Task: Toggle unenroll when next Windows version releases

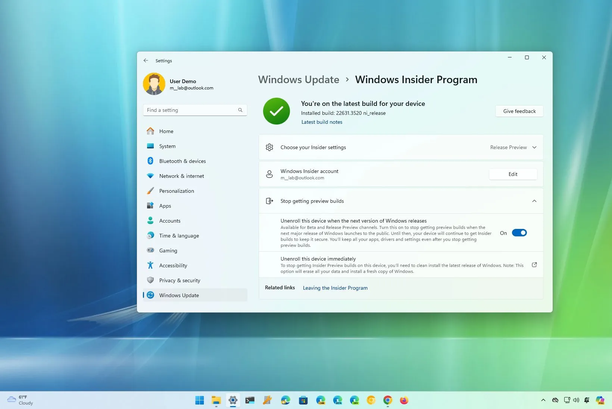Action: click(x=519, y=233)
